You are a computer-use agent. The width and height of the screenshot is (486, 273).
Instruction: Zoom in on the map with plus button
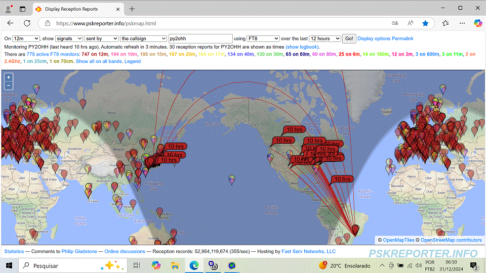(x=9, y=77)
